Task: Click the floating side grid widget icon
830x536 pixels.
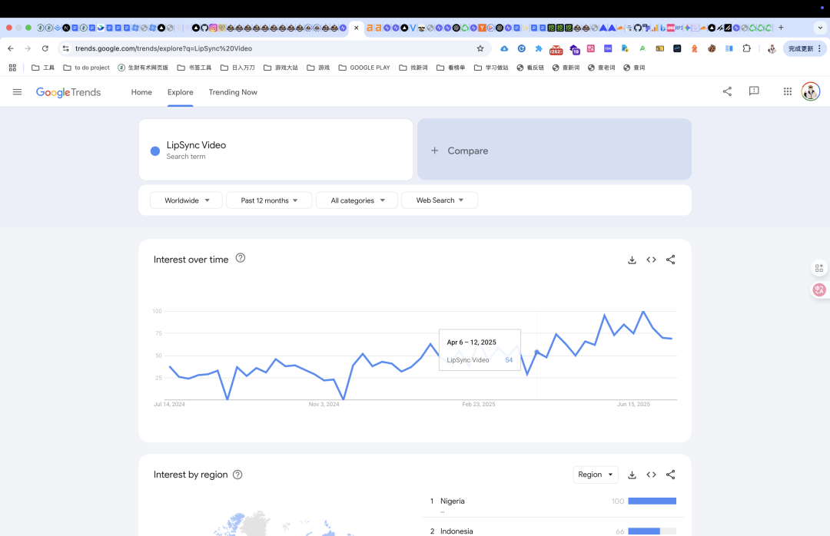Action: tap(819, 268)
